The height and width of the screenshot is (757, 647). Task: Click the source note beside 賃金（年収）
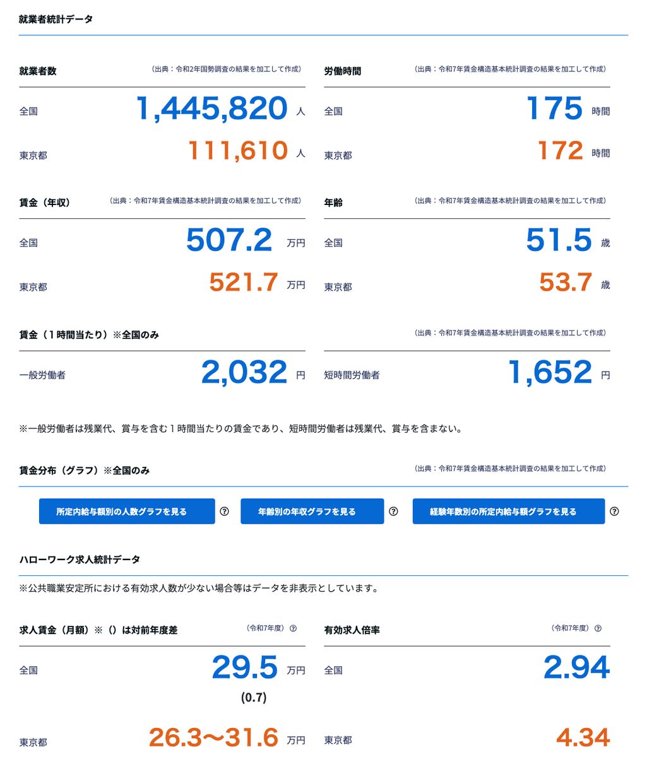click(x=205, y=201)
